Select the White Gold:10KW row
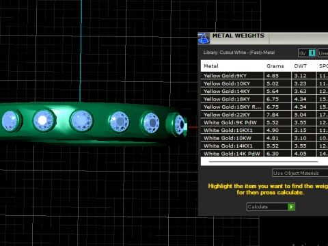 click(x=264, y=138)
